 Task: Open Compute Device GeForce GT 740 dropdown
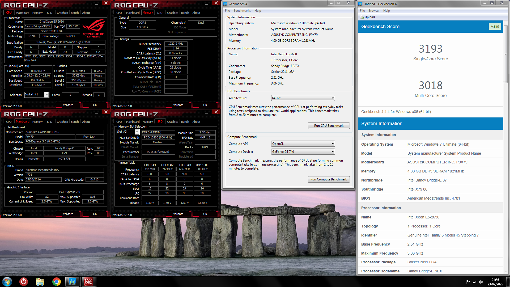[x=303, y=152]
